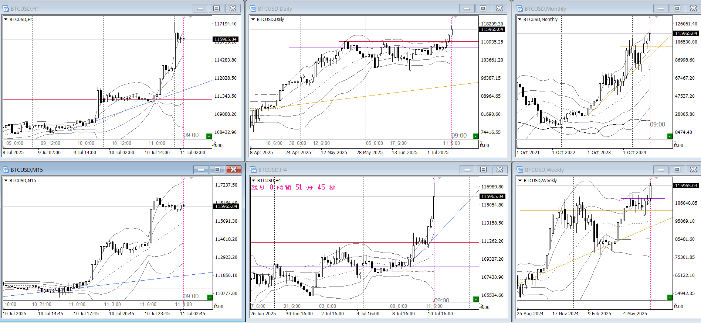Close the BTCUSD,Monthly chart window

(693, 8)
